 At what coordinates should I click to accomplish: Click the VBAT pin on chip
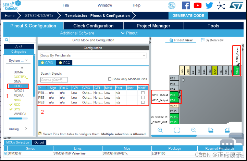174,106
